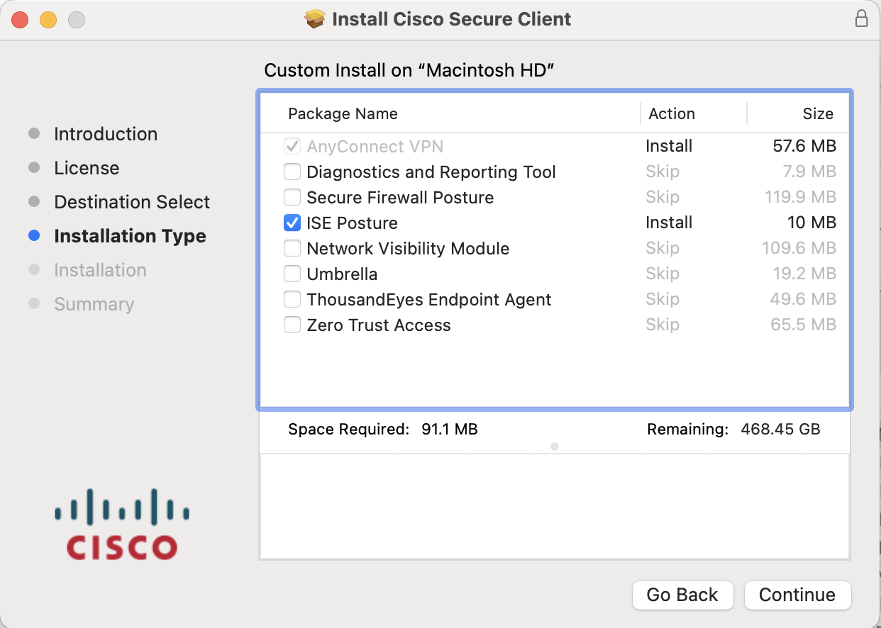This screenshot has height=628, width=881.
Task: Check Zero Trust Access for installation
Action: [292, 325]
